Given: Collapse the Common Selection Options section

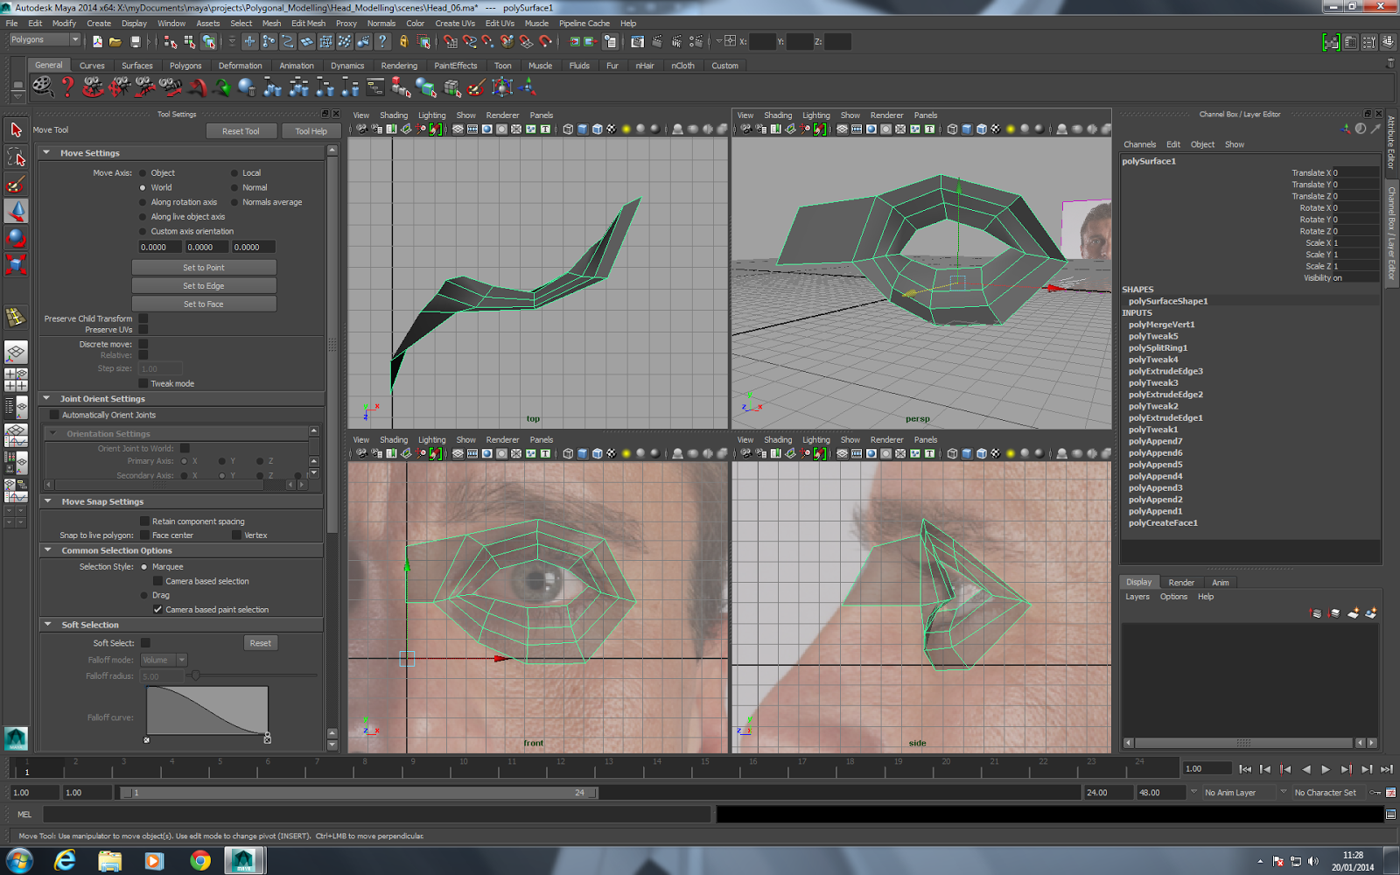Looking at the screenshot, I should [x=48, y=550].
